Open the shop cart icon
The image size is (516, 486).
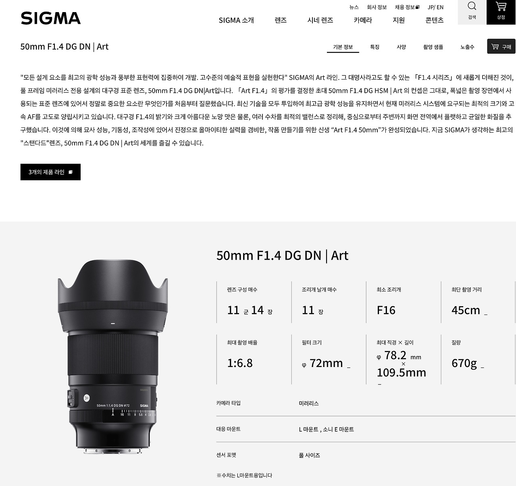[501, 6]
